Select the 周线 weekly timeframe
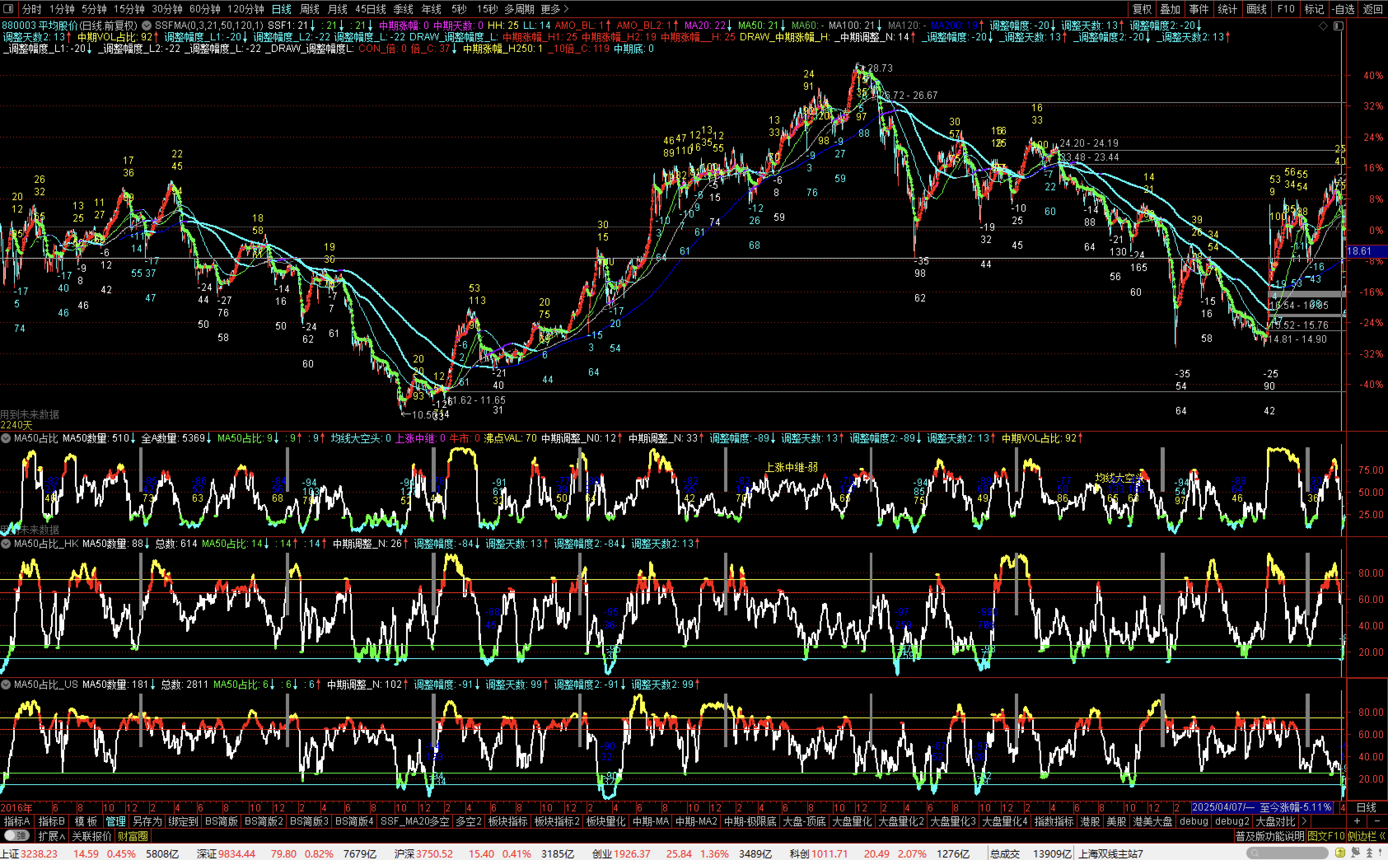Screen dimensions: 1388x860 pos(310,9)
